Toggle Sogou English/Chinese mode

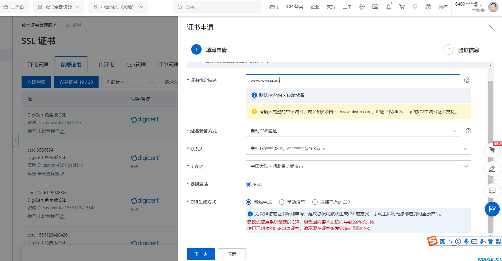[442, 242]
